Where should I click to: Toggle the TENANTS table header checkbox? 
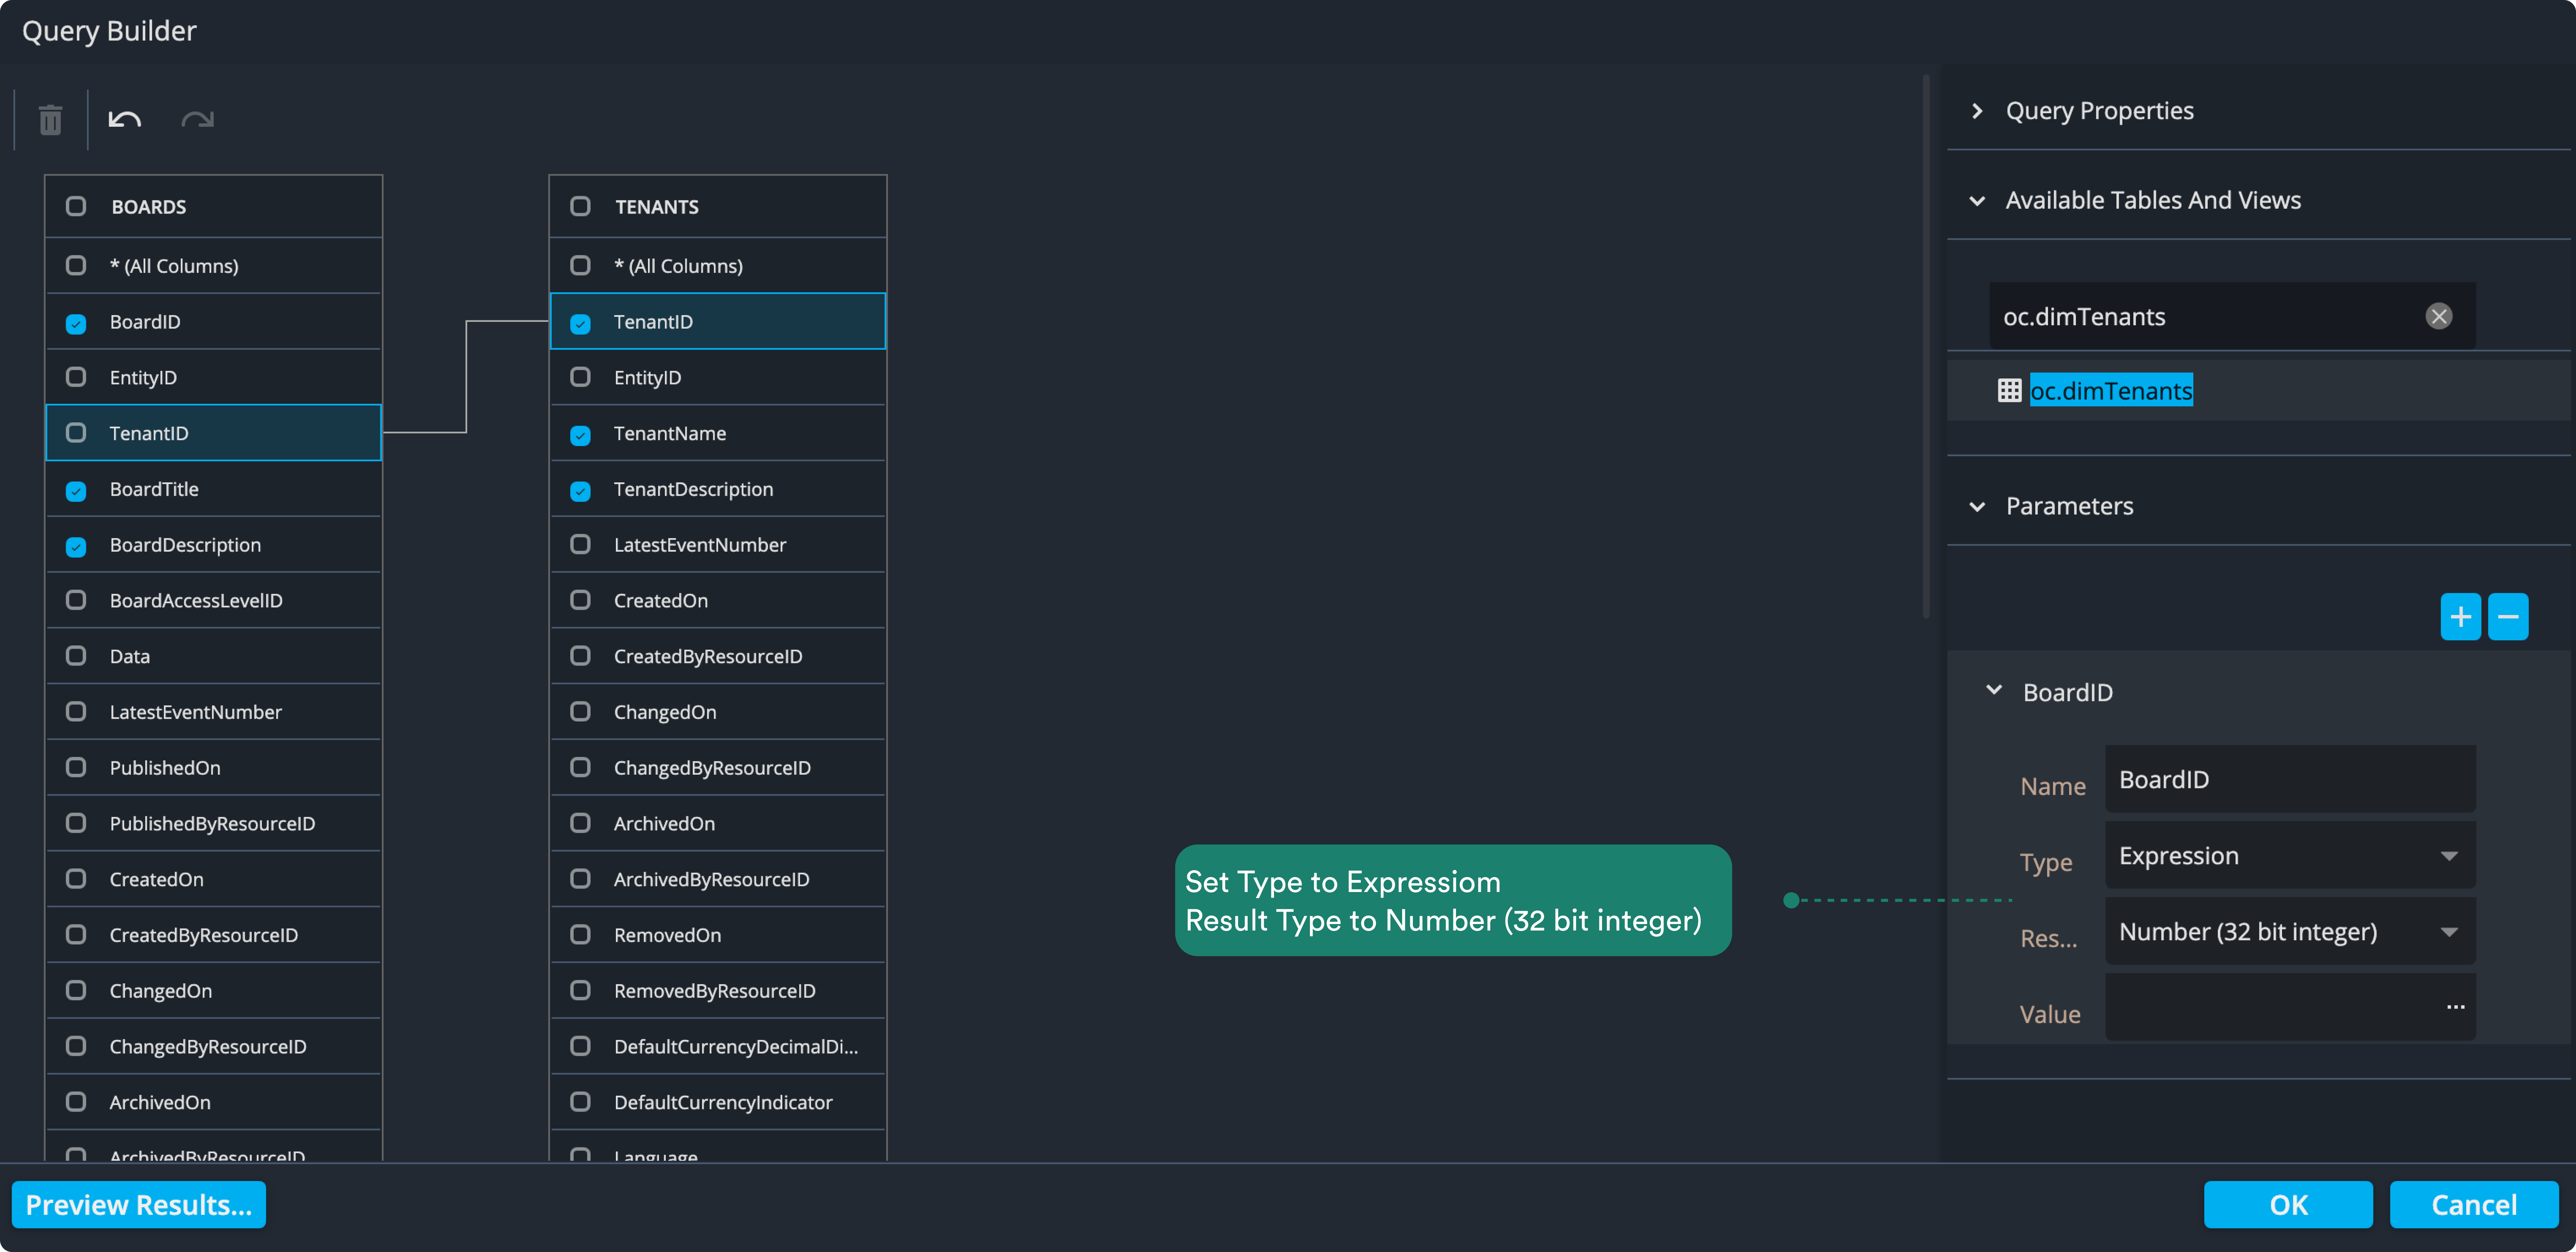pos(580,206)
